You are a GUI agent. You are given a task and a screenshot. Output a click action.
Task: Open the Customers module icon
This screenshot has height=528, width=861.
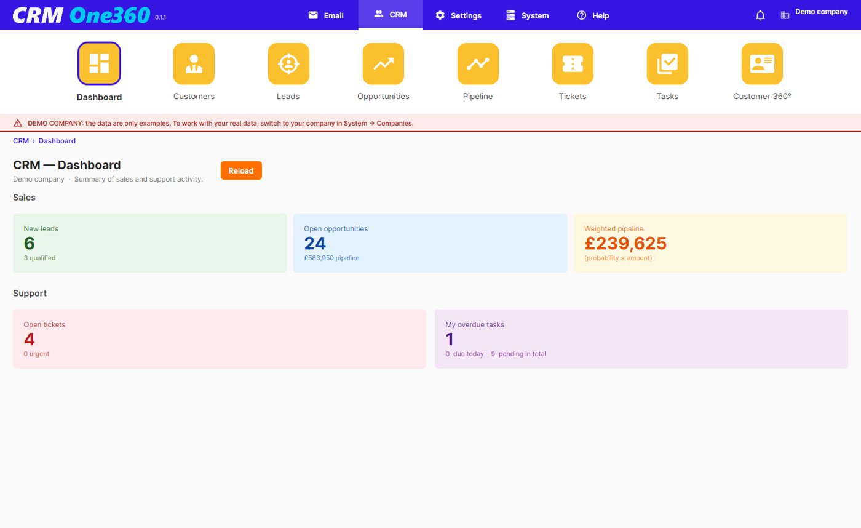click(x=194, y=63)
